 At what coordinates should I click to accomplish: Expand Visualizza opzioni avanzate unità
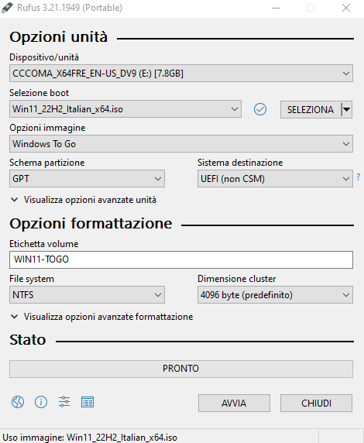click(x=84, y=200)
